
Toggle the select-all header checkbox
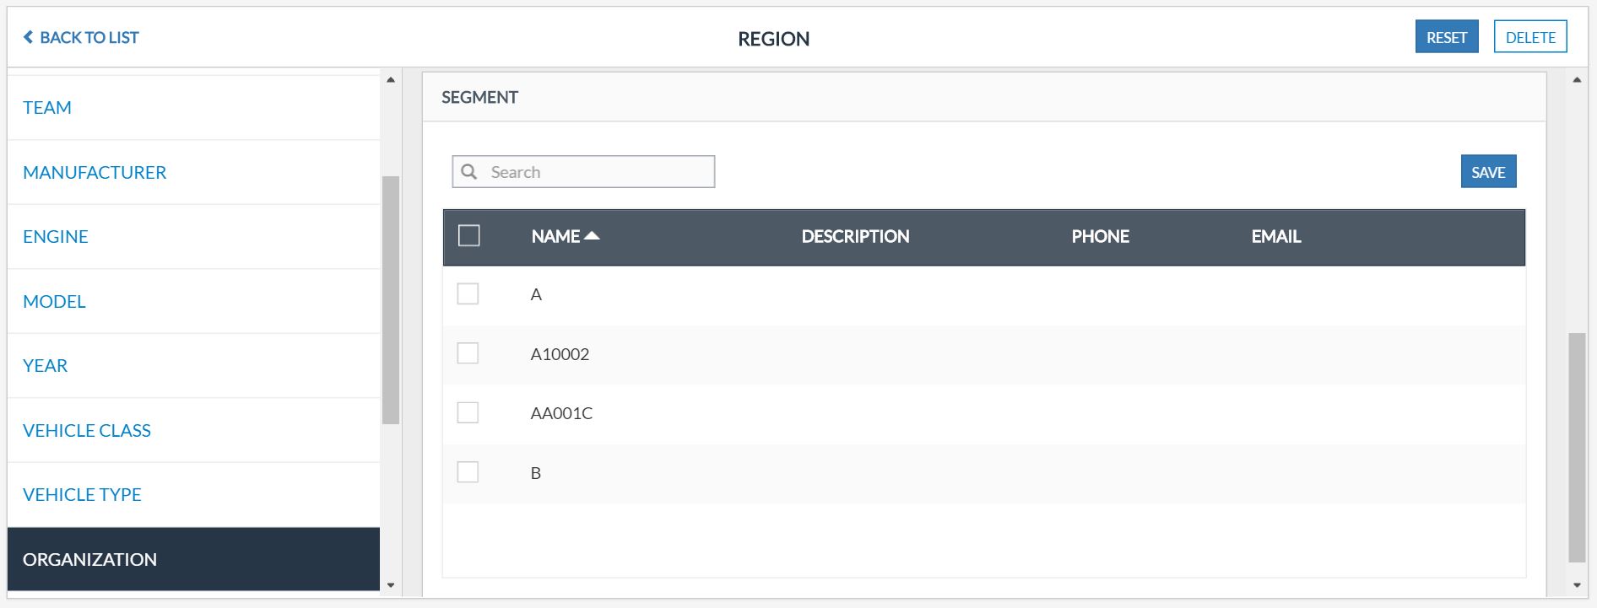[468, 236]
